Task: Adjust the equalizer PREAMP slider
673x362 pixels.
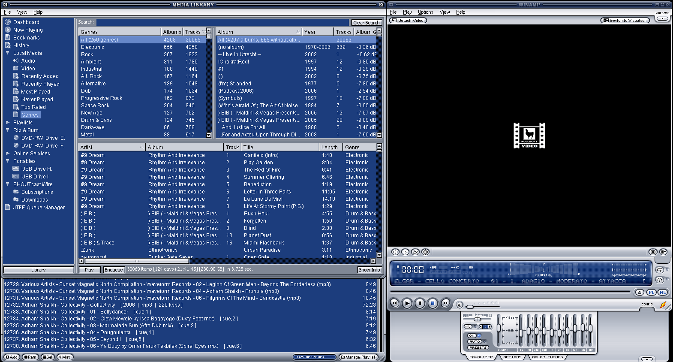Action: coord(499,331)
